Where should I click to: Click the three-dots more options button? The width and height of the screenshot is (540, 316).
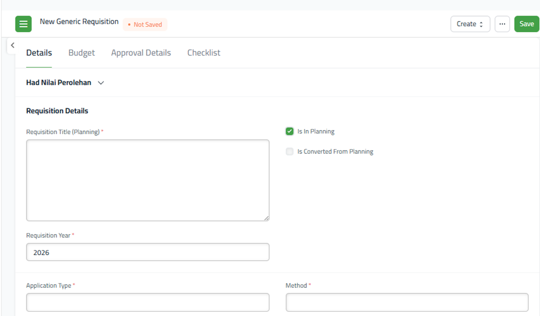click(502, 24)
